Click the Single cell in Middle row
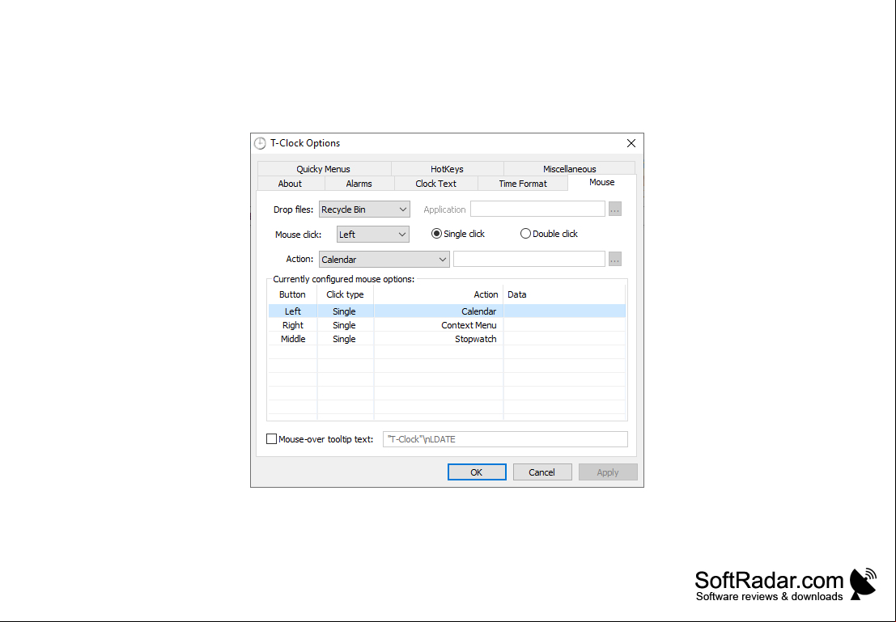896x622 pixels. click(x=345, y=339)
